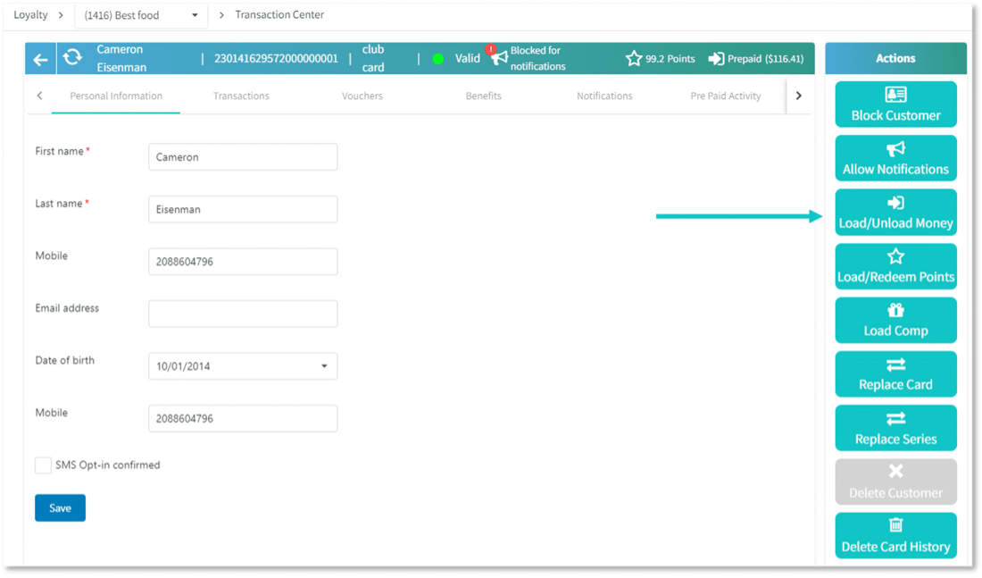
Task: Click the Prepaid wallet icon in header
Action: (716, 58)
